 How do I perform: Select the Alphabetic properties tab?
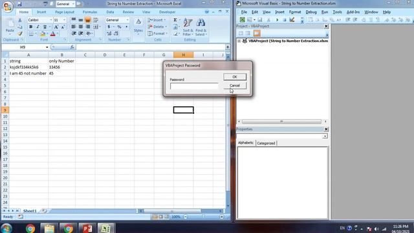(x=246, y=142)
